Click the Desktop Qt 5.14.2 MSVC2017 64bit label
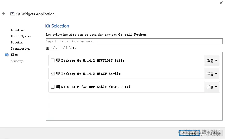The image size is (225, 139). click(x=93, y=61)
